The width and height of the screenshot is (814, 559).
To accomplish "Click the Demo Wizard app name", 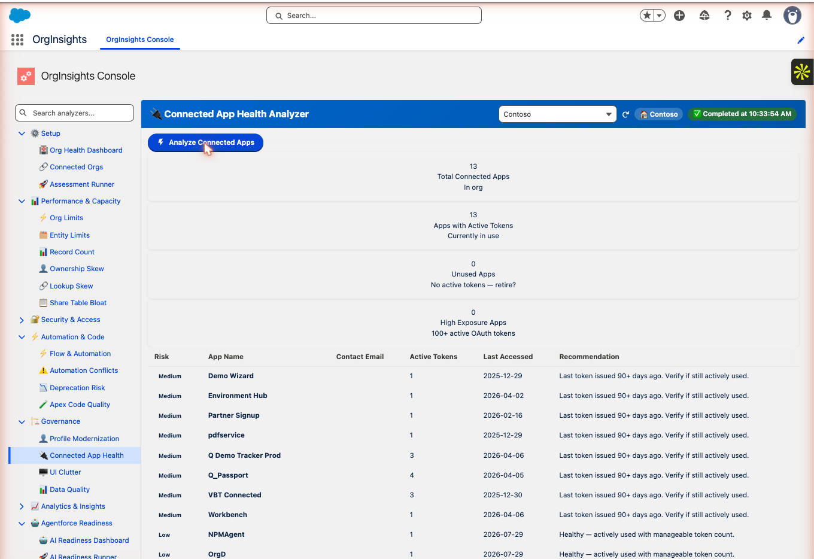I will coord(231,376).
